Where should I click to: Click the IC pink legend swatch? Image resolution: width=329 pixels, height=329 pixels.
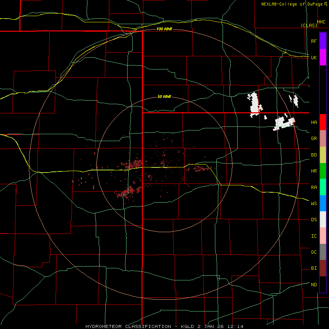pyautogui.click(x=323, y=236)
